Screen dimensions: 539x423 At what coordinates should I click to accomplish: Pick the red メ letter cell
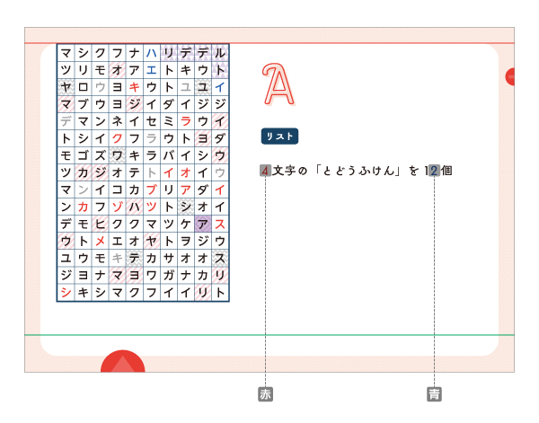pyautogui.click(x=100, y=242)
